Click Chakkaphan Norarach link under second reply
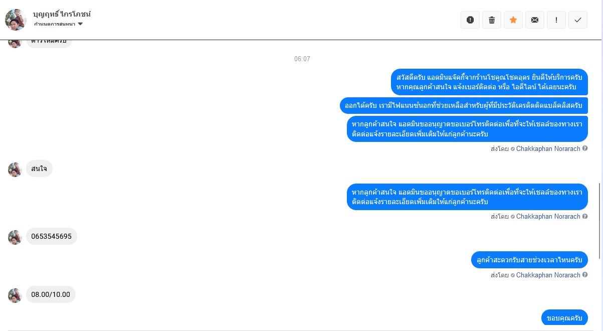This screenshot has width=603, height=331. pos(548,217)
